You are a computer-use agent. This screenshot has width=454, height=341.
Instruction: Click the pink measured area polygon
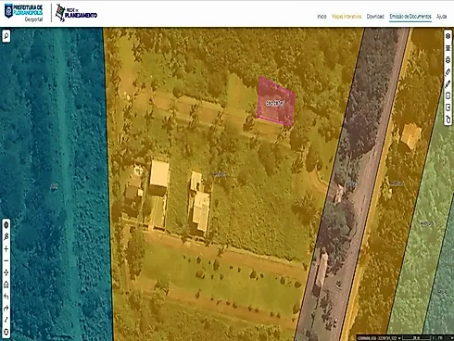[x=276, y=102]
